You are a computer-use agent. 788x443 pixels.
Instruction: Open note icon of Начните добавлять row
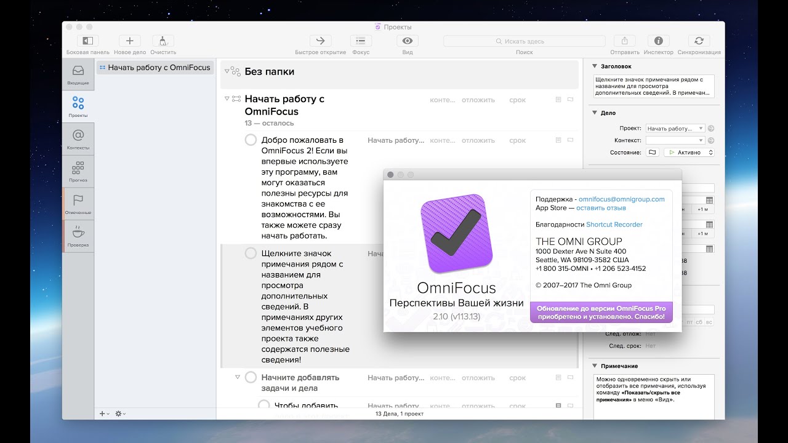click(x=558, y=378)
